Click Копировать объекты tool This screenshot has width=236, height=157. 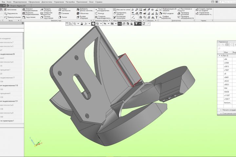coord(120,13)
